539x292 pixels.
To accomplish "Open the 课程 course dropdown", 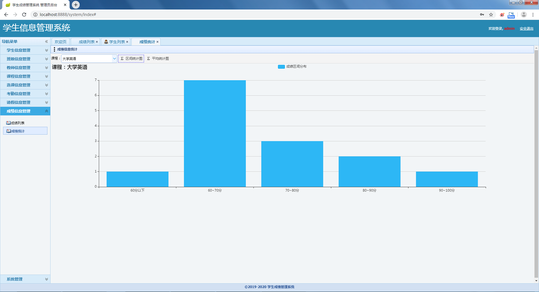I will [x=114, y=59].
